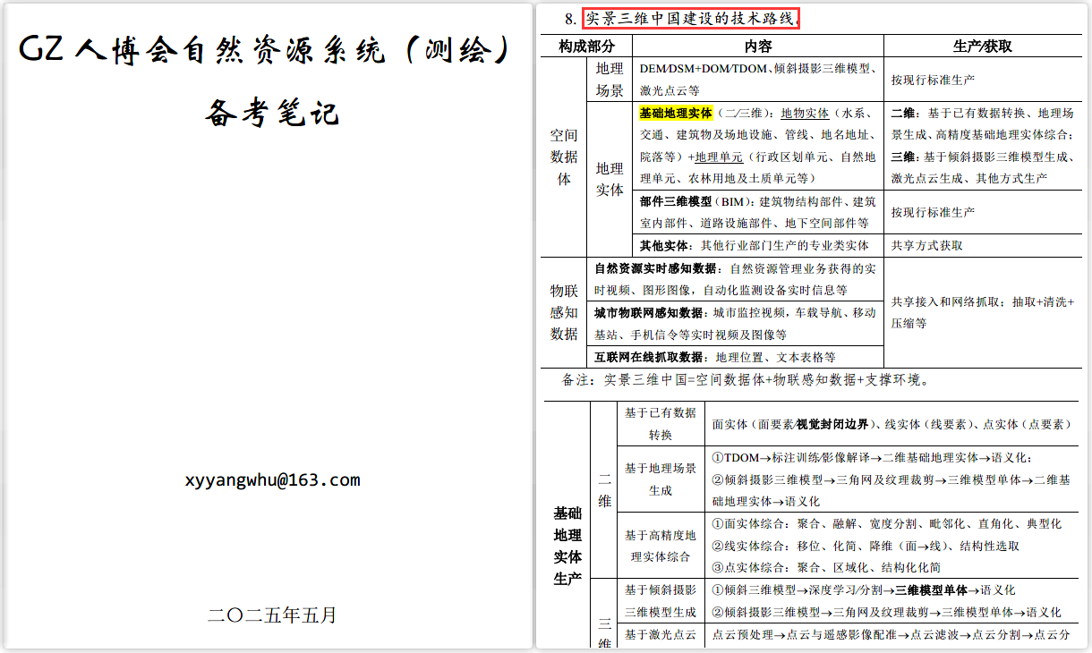The width and height of the screenshot is (1092, 653).
Task: Click the bold "城市物联网感知数据" text
Action: [650, 313]
